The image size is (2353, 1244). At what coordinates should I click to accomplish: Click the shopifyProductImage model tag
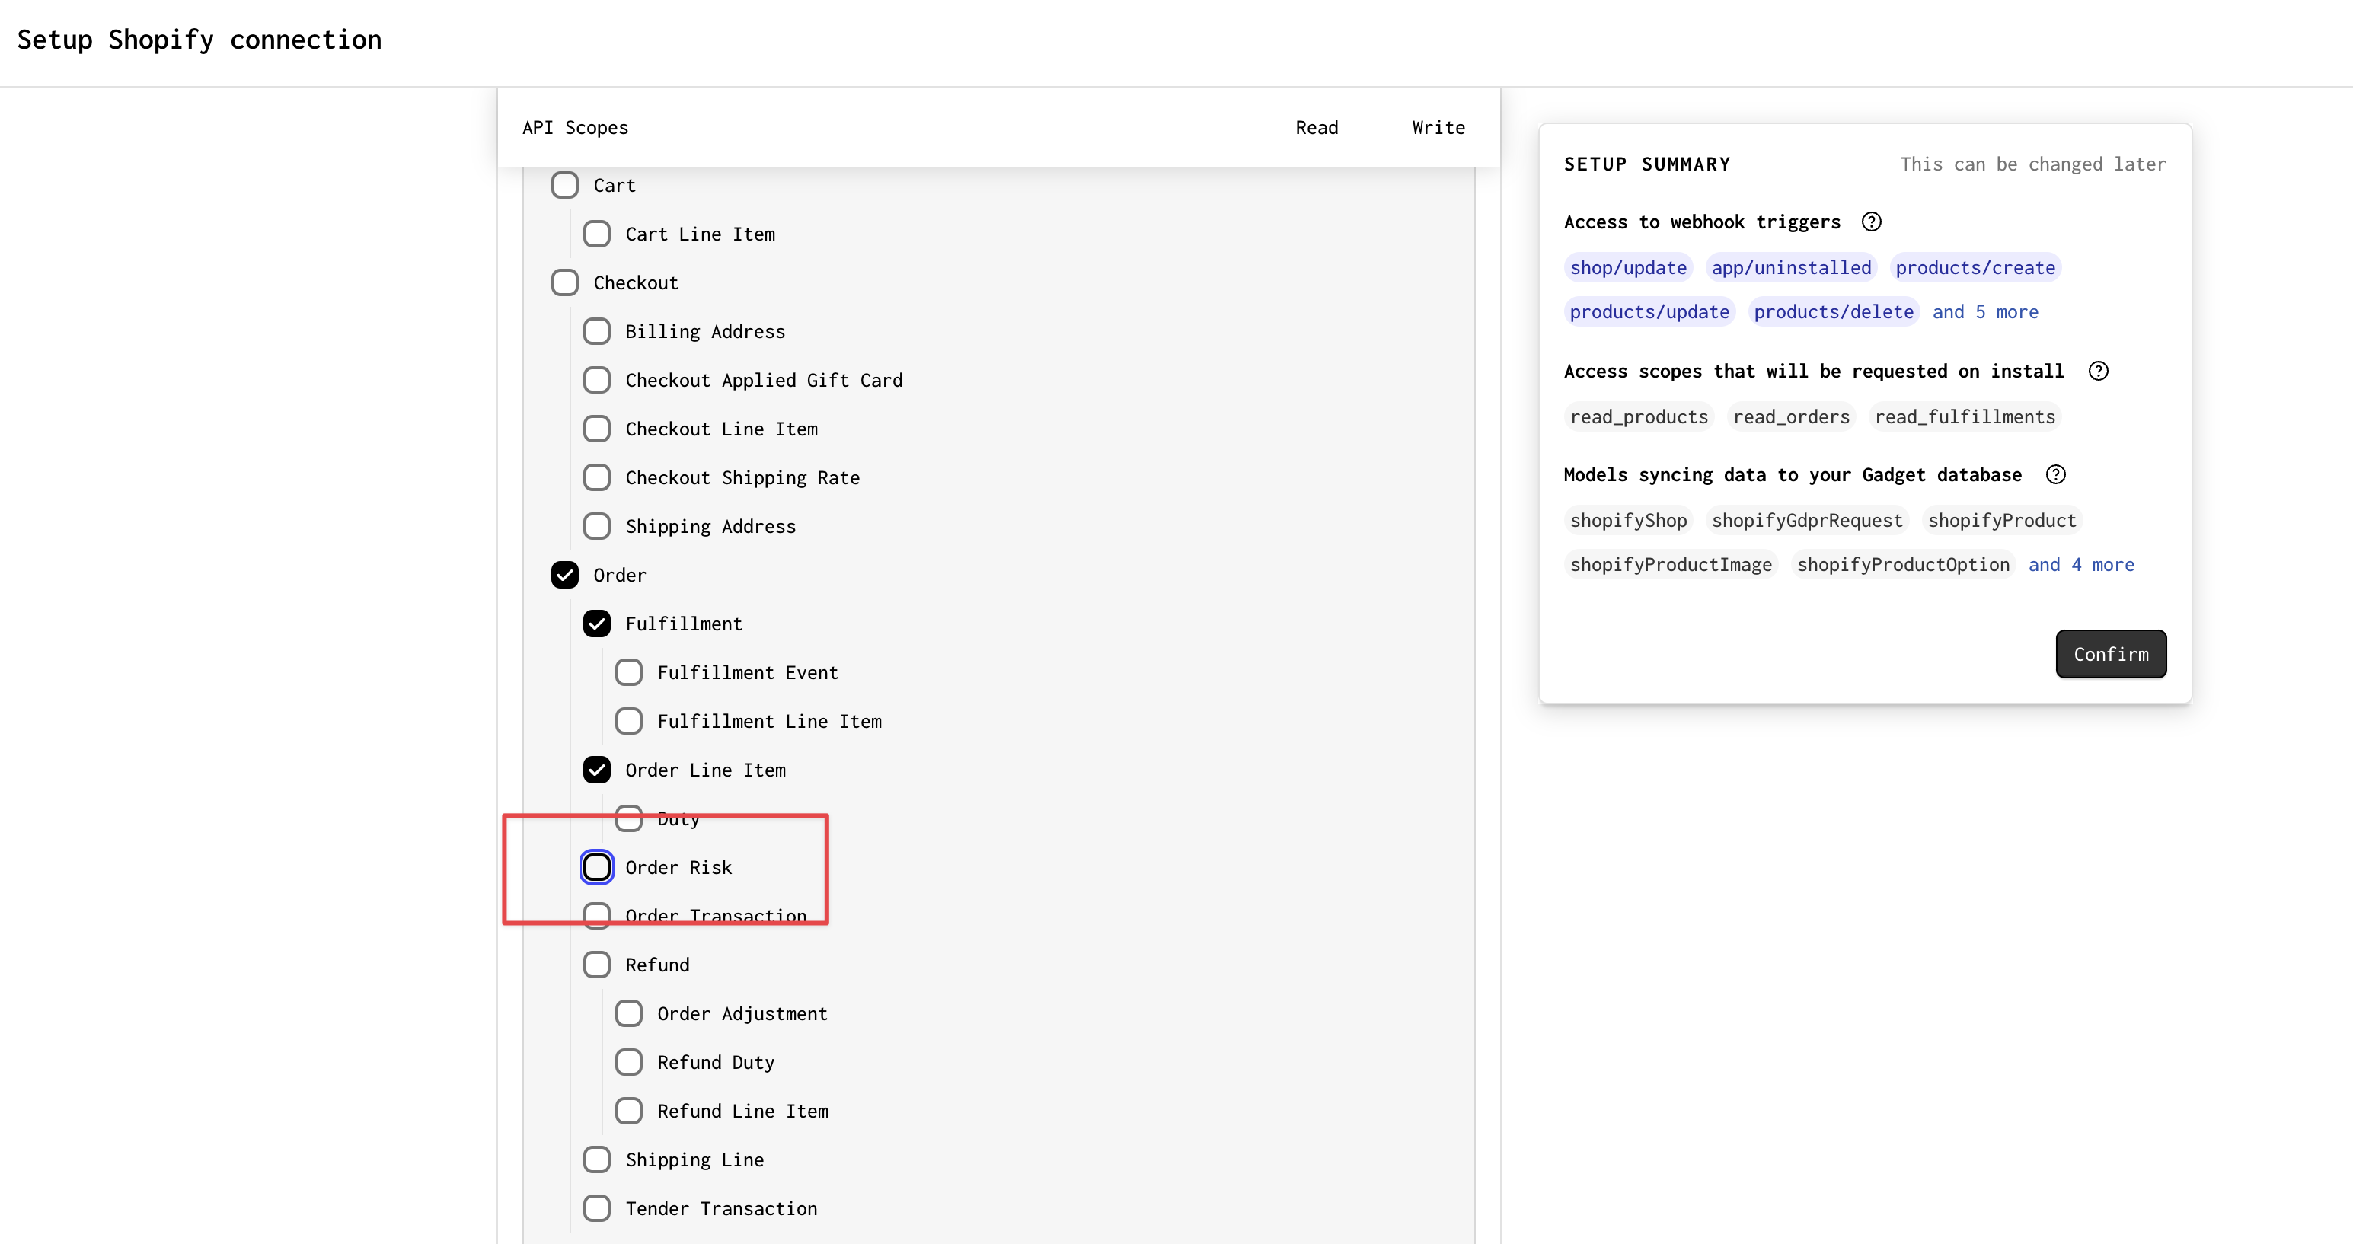coord(1671,564)
